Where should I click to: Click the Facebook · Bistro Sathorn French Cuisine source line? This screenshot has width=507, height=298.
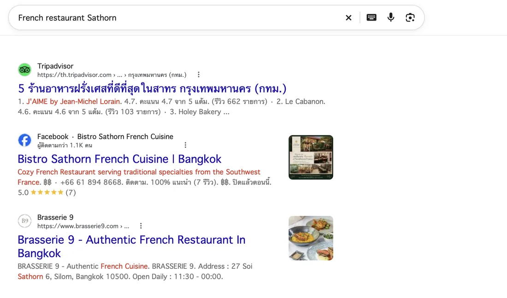105,136
